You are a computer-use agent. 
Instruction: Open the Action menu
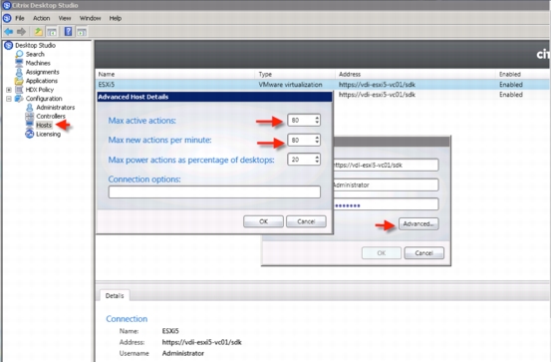click(x=42, y=18)
